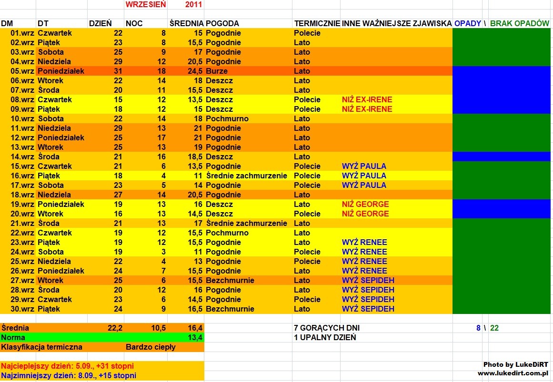Click the green BRAK OPADÓW header
Viewport: 553px width, 382px height.
coord(519,23)
